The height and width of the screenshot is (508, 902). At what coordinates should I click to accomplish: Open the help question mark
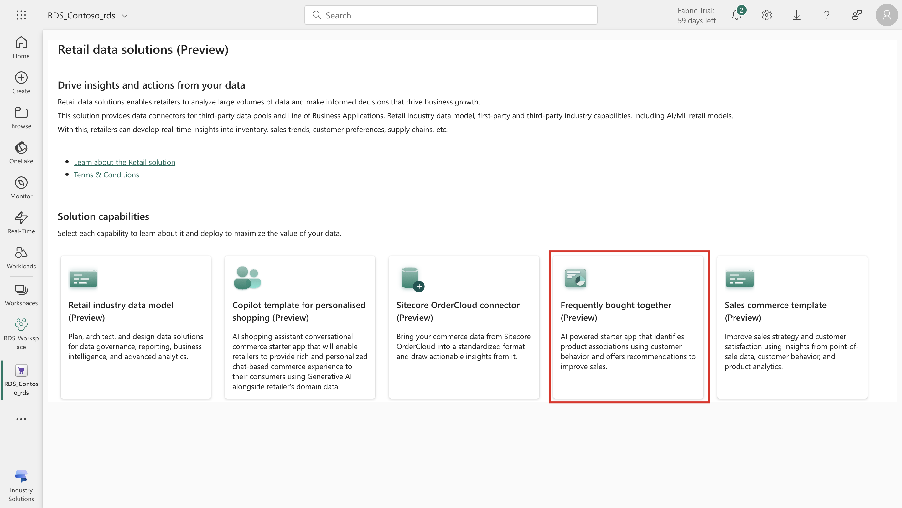827,15
